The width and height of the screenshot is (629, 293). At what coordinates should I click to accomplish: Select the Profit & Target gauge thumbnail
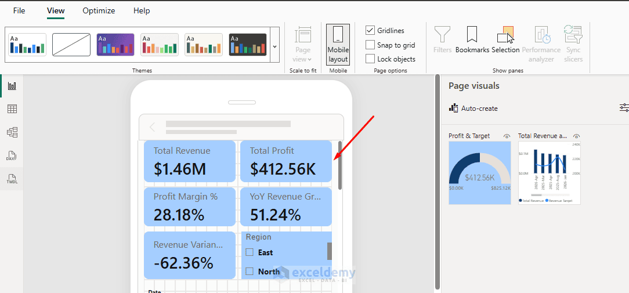point(480,172)
